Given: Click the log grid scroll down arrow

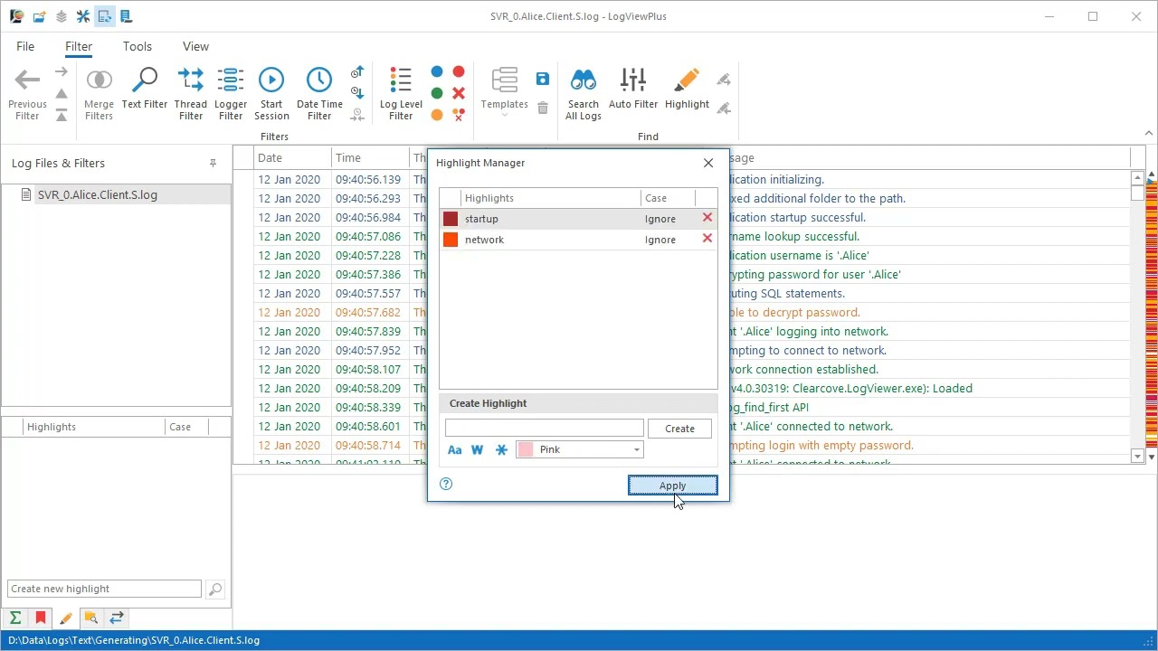Looking at the screenshot, I should click(x=1138, y=457).
